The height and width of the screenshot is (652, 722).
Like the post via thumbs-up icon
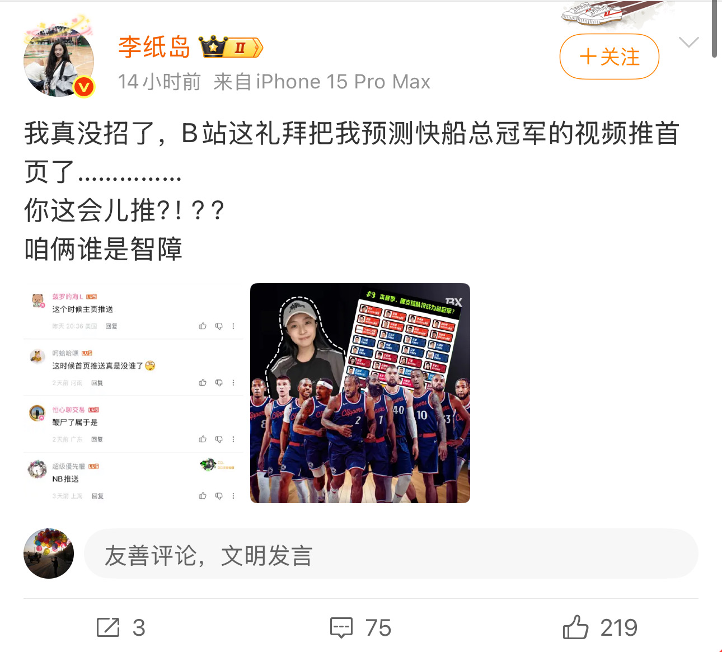[x=575, y=627]
